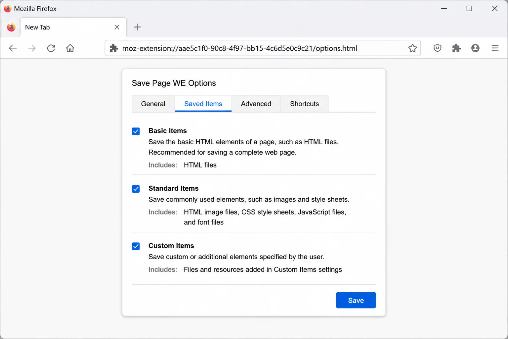Switch to the General options tab
508x339 pixels.
(x=153, y=104)
